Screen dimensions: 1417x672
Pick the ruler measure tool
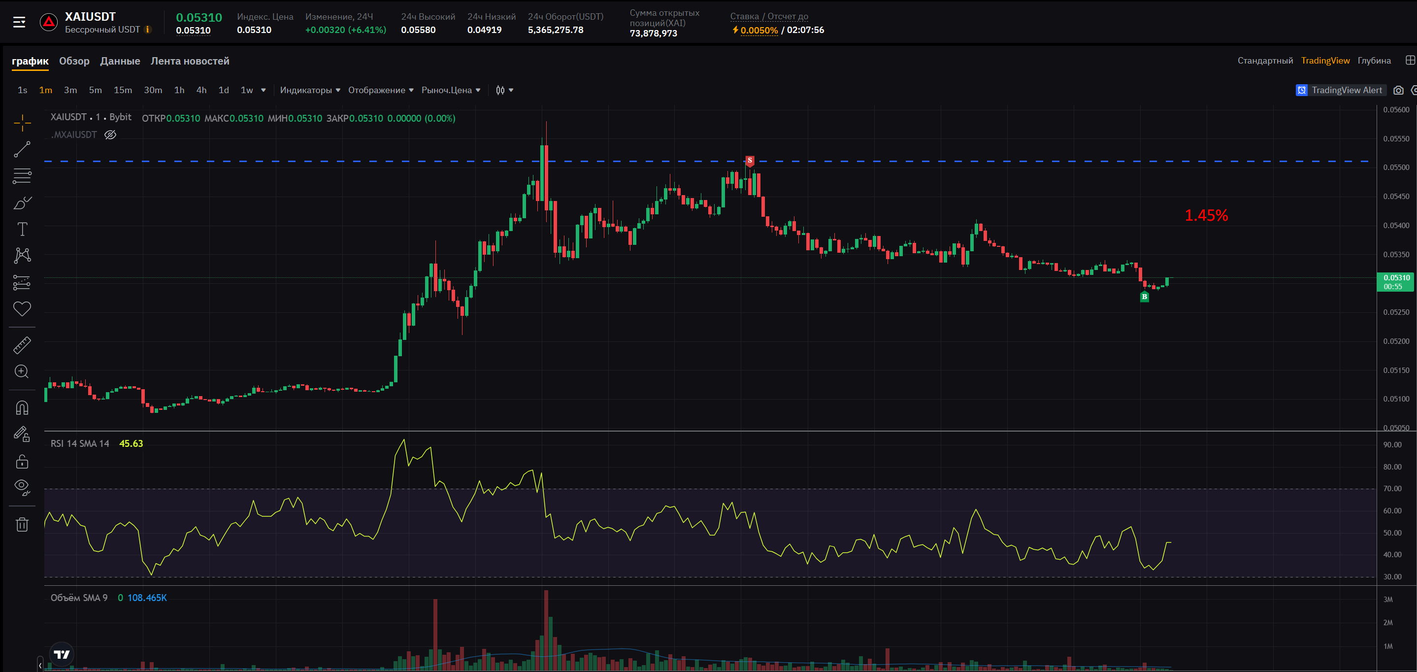[22, 345]
